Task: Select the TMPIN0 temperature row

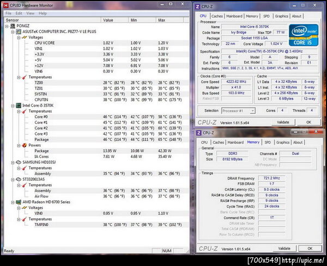Action: [x=108, y=225]
